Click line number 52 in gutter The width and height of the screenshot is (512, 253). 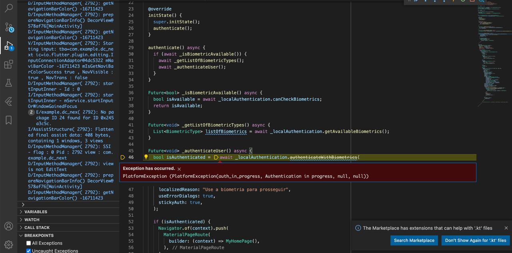click(x=131, y=221)
